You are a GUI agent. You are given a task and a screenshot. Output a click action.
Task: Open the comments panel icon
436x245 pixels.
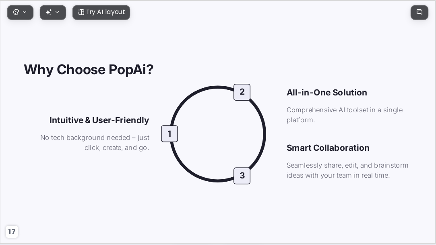[419, 12]
